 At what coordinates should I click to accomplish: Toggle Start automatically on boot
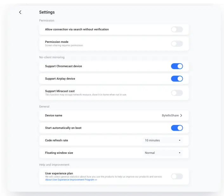tap(177, 128)
